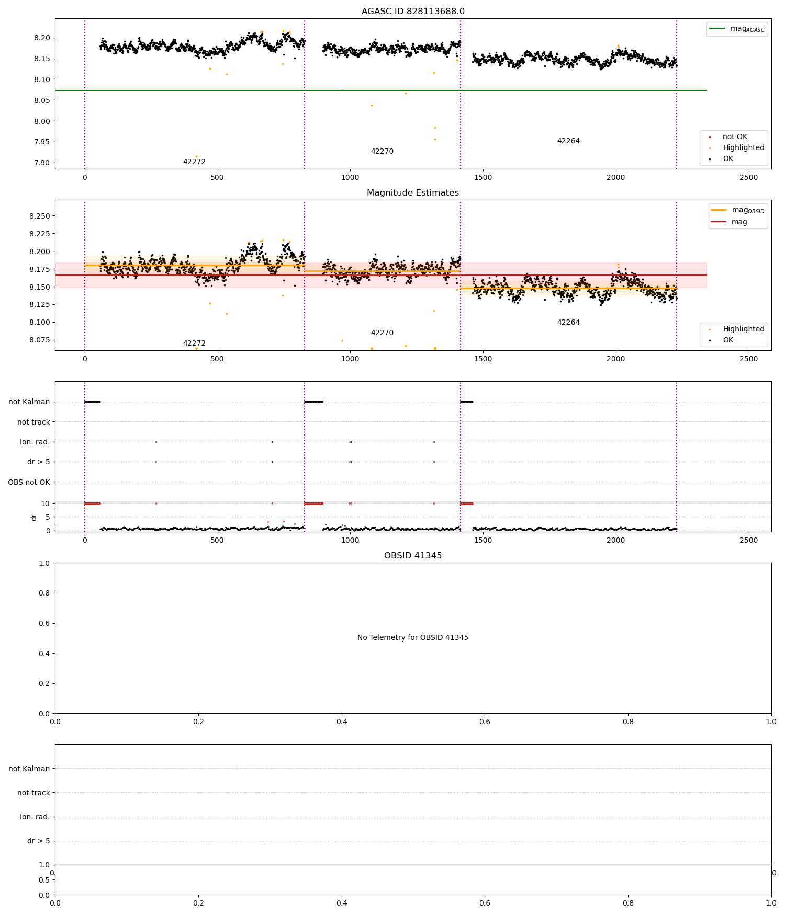
Task: Click the title "AGASC ID 828113688.0"
Action: coord(413,12)
